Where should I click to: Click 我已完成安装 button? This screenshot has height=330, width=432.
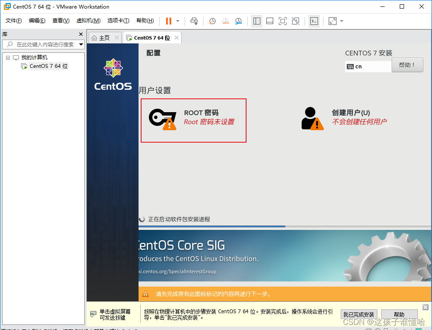359,314
